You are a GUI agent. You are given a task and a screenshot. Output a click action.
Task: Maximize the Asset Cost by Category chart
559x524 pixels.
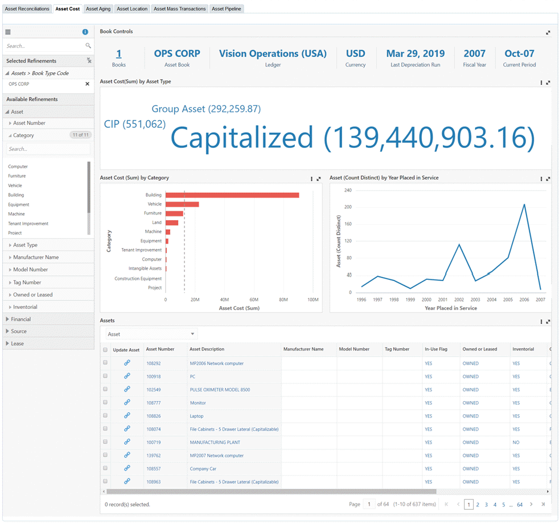pyautogui.click(x=319, y=179)
